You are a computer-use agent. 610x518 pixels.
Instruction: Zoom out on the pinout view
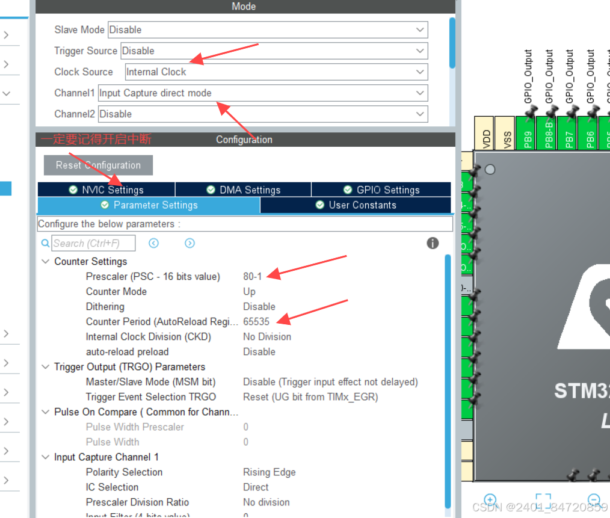point(594,500)
